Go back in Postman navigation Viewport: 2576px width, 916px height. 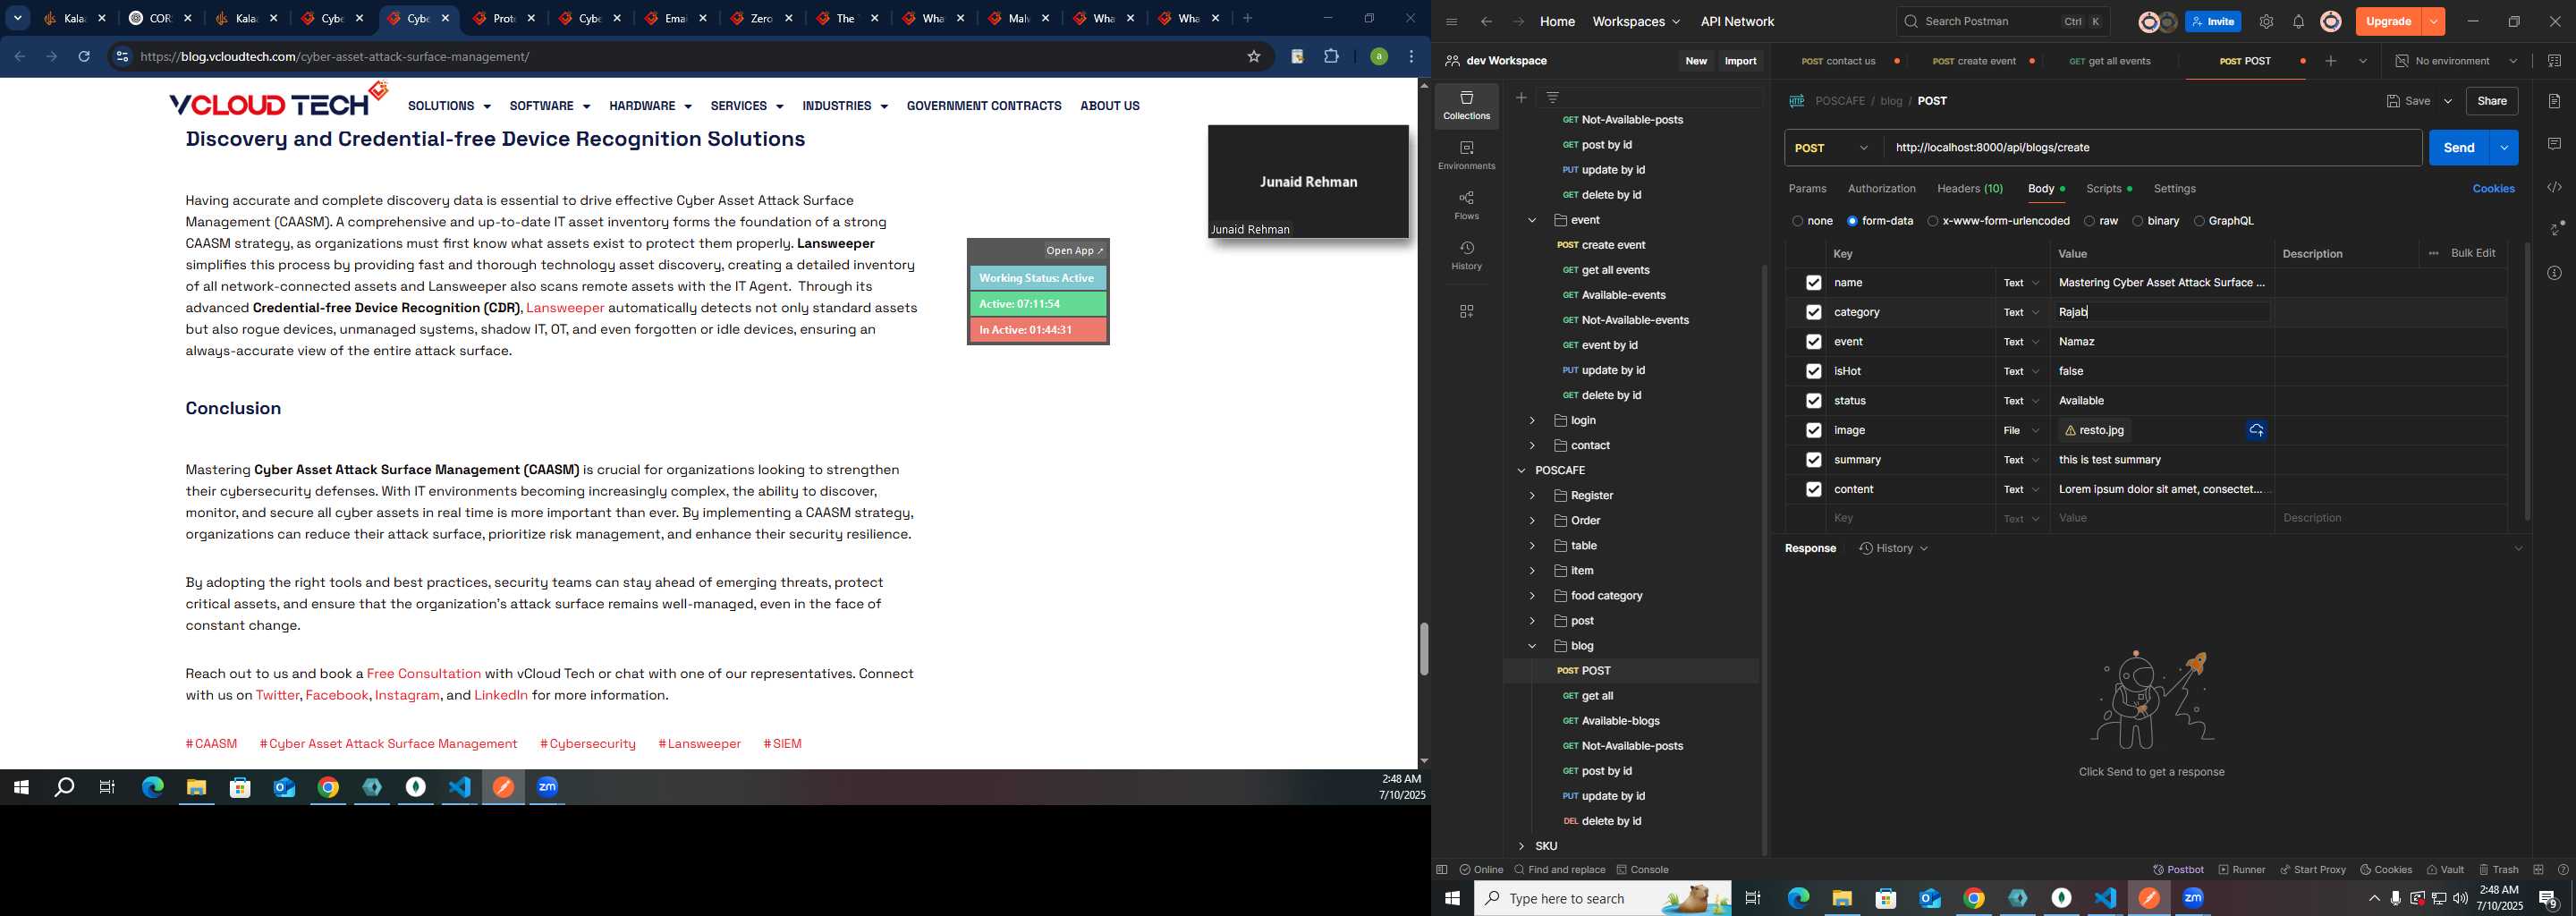(x=1486, y=22)
